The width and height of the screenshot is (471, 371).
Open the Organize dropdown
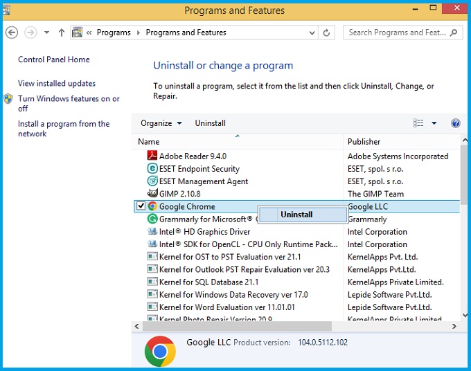(x=161, y=123)
